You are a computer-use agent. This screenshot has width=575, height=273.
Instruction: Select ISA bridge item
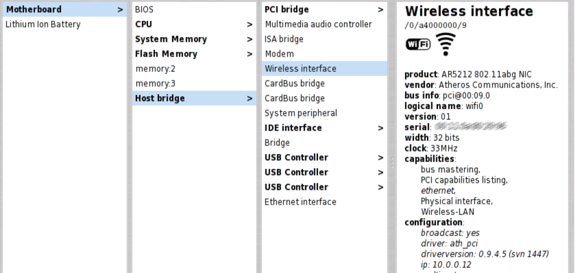pos(284,39)
